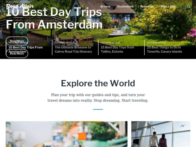The width and height of the screenshot is (196, 147).
Task: Click the Featured Article label above Brisbane
Action: (x=64, y=43)
